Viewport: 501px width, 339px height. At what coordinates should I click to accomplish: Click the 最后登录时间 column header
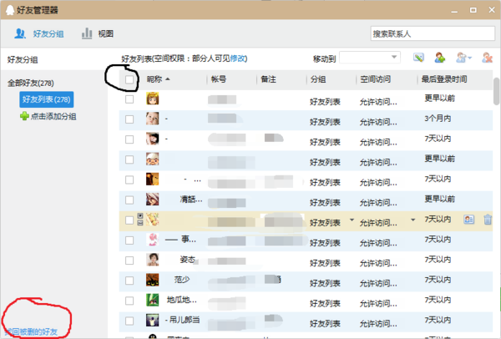[444, 79]
